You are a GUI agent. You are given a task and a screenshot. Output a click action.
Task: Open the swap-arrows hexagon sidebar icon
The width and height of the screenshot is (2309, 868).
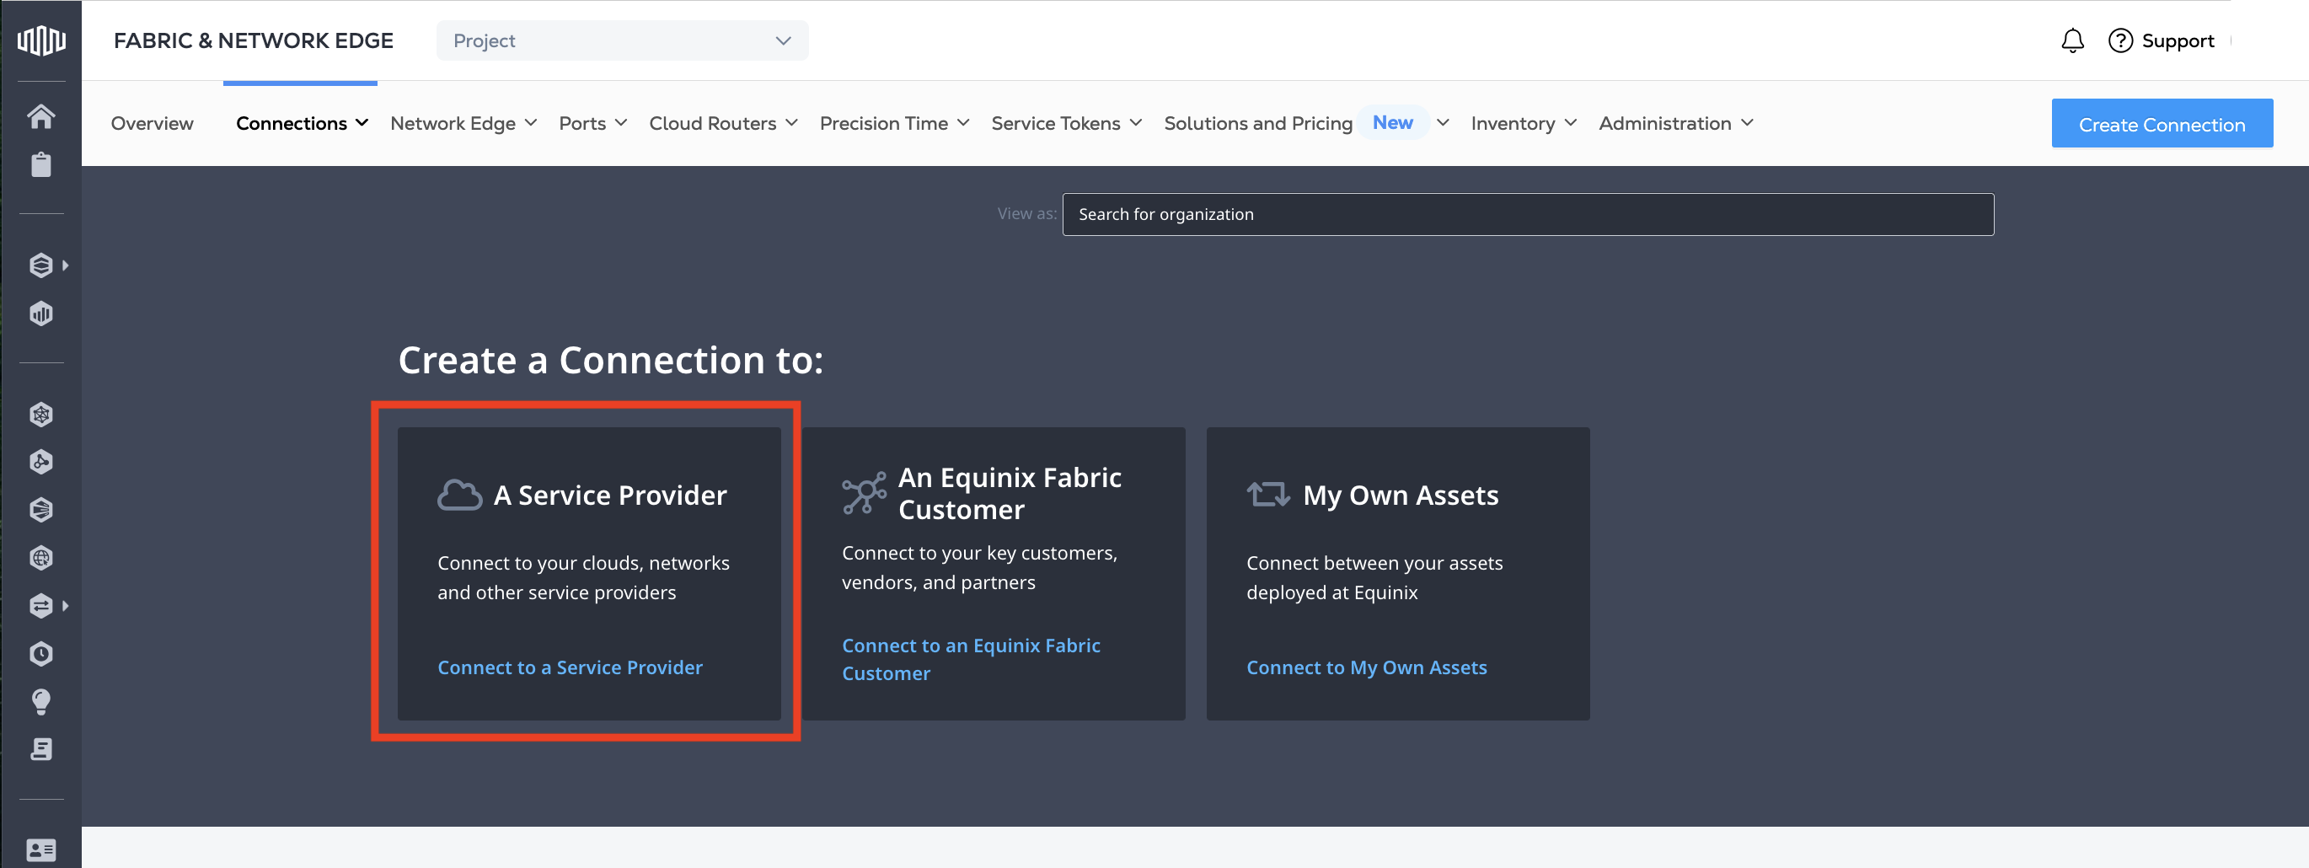[x=40, y=606]
